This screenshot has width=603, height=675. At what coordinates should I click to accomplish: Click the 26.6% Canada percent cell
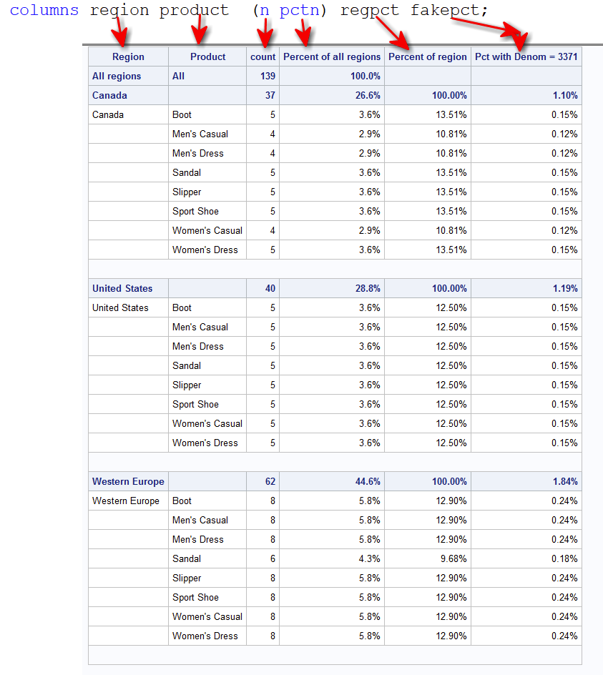[x=332, y=96]
